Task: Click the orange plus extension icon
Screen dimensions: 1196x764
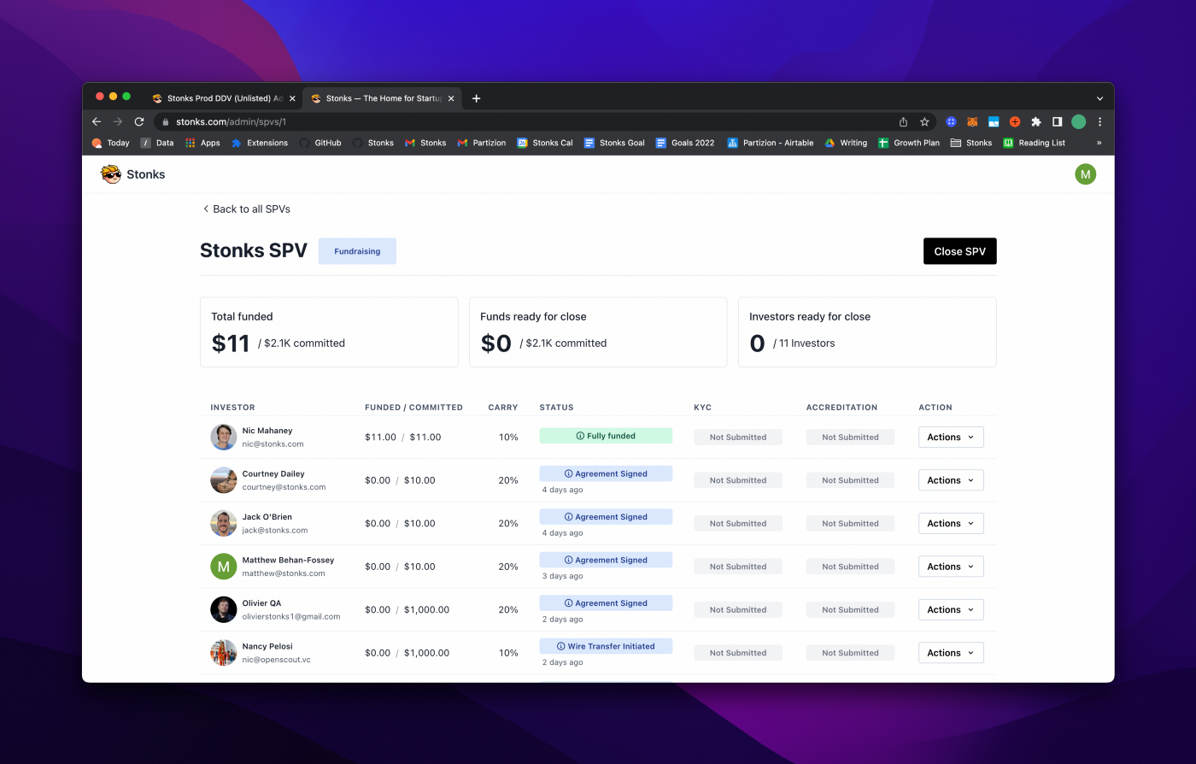Action: click(x=1015, y=122)
